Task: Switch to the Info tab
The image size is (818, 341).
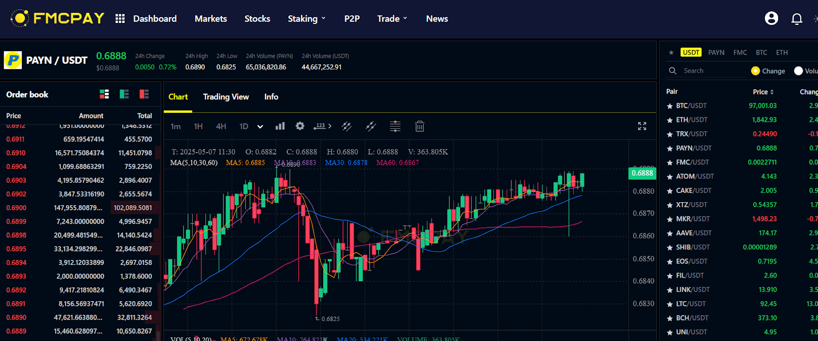Action: 271,97
